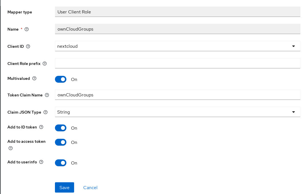This screenshot has height=194, width=305.
Task: Click help icon next to Token Claim Name
Action: (x=47, y=95)
